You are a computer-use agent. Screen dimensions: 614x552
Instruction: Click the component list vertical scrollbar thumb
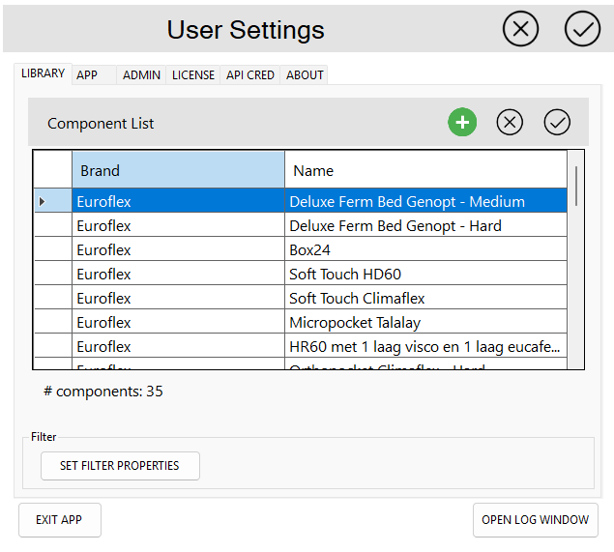(576, 186)
